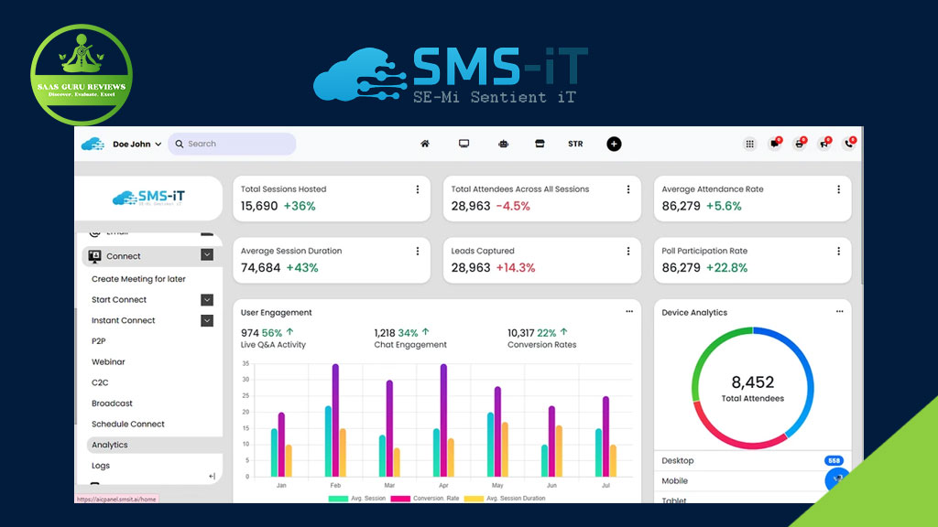Open Broadcast in the sidebar

[112, 403]
